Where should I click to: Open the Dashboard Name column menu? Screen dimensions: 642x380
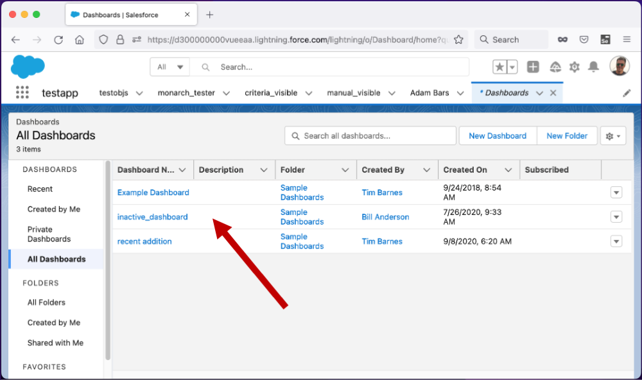[x=182, y=170]
